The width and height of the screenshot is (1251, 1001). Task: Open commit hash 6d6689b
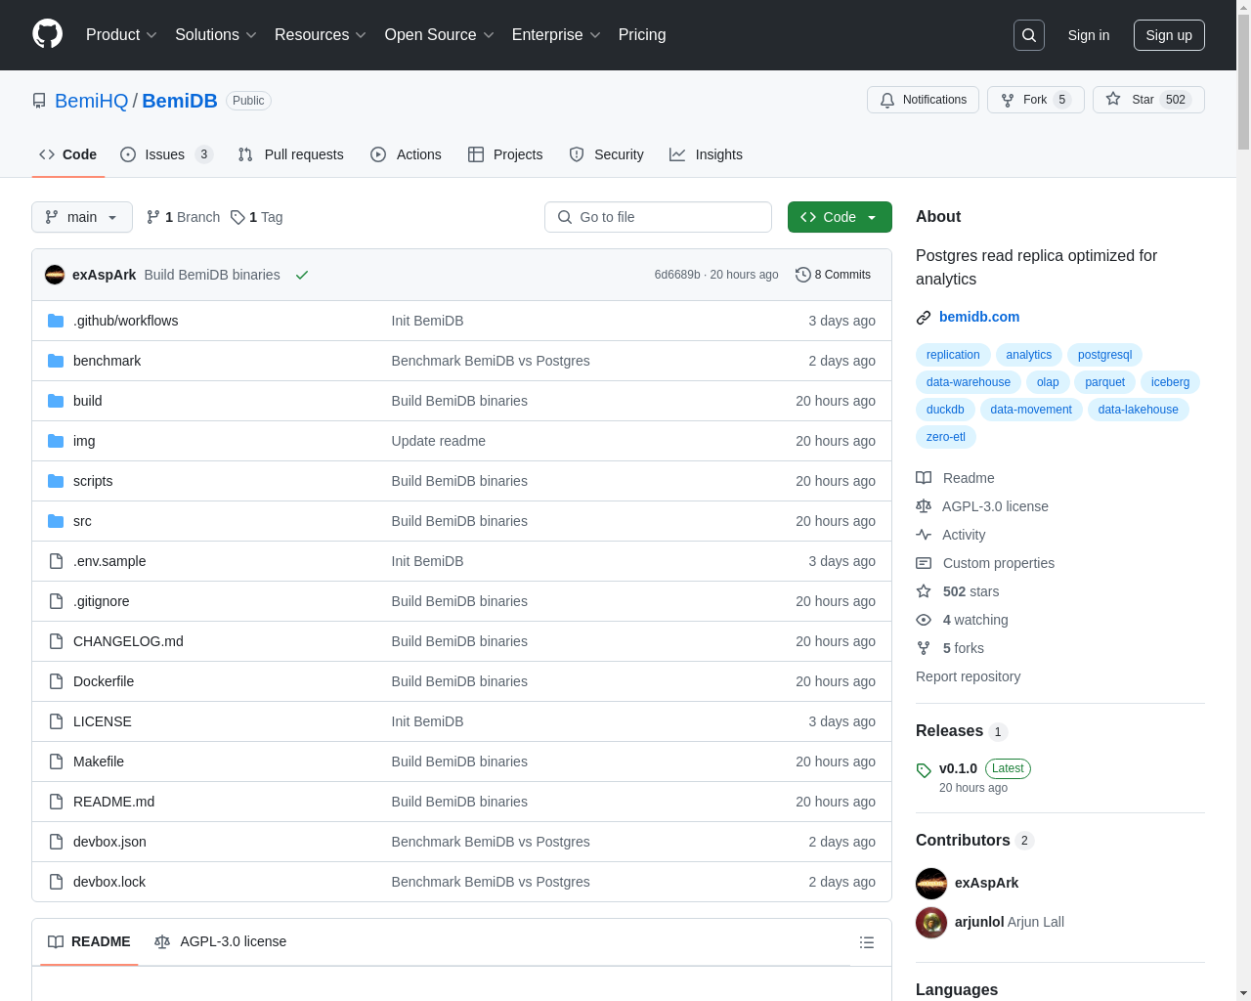click(x=677, y=275)
